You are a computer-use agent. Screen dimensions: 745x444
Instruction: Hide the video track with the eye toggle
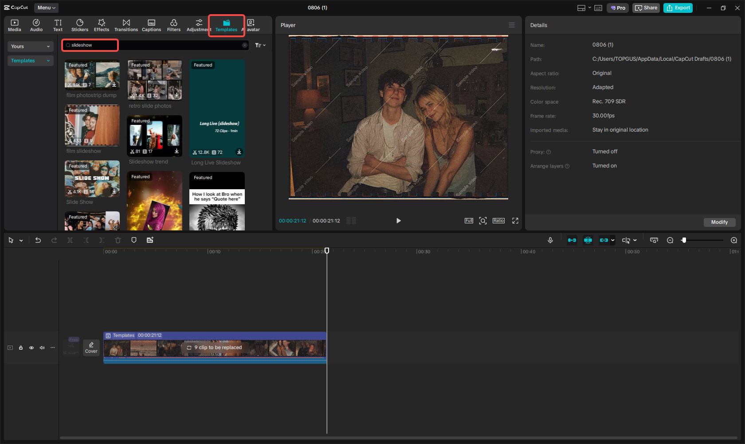coord(31,348)
